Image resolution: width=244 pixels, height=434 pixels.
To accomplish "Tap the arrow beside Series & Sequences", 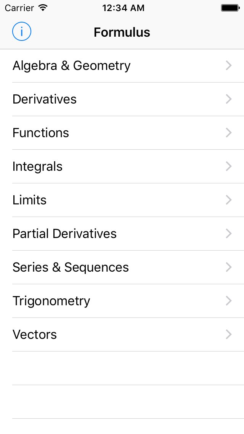I will (229, 267).
